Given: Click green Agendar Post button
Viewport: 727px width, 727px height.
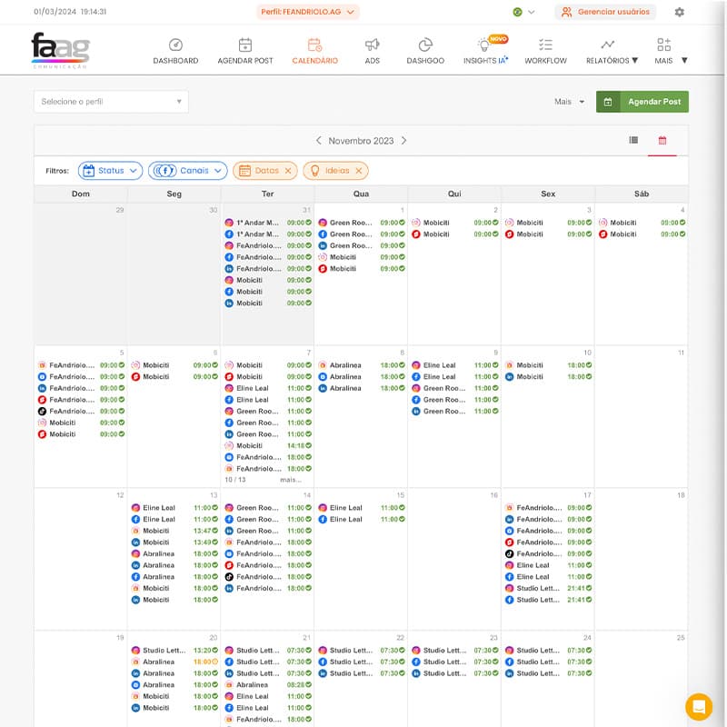Looking at the screenshot, I should tap(642, 102).
